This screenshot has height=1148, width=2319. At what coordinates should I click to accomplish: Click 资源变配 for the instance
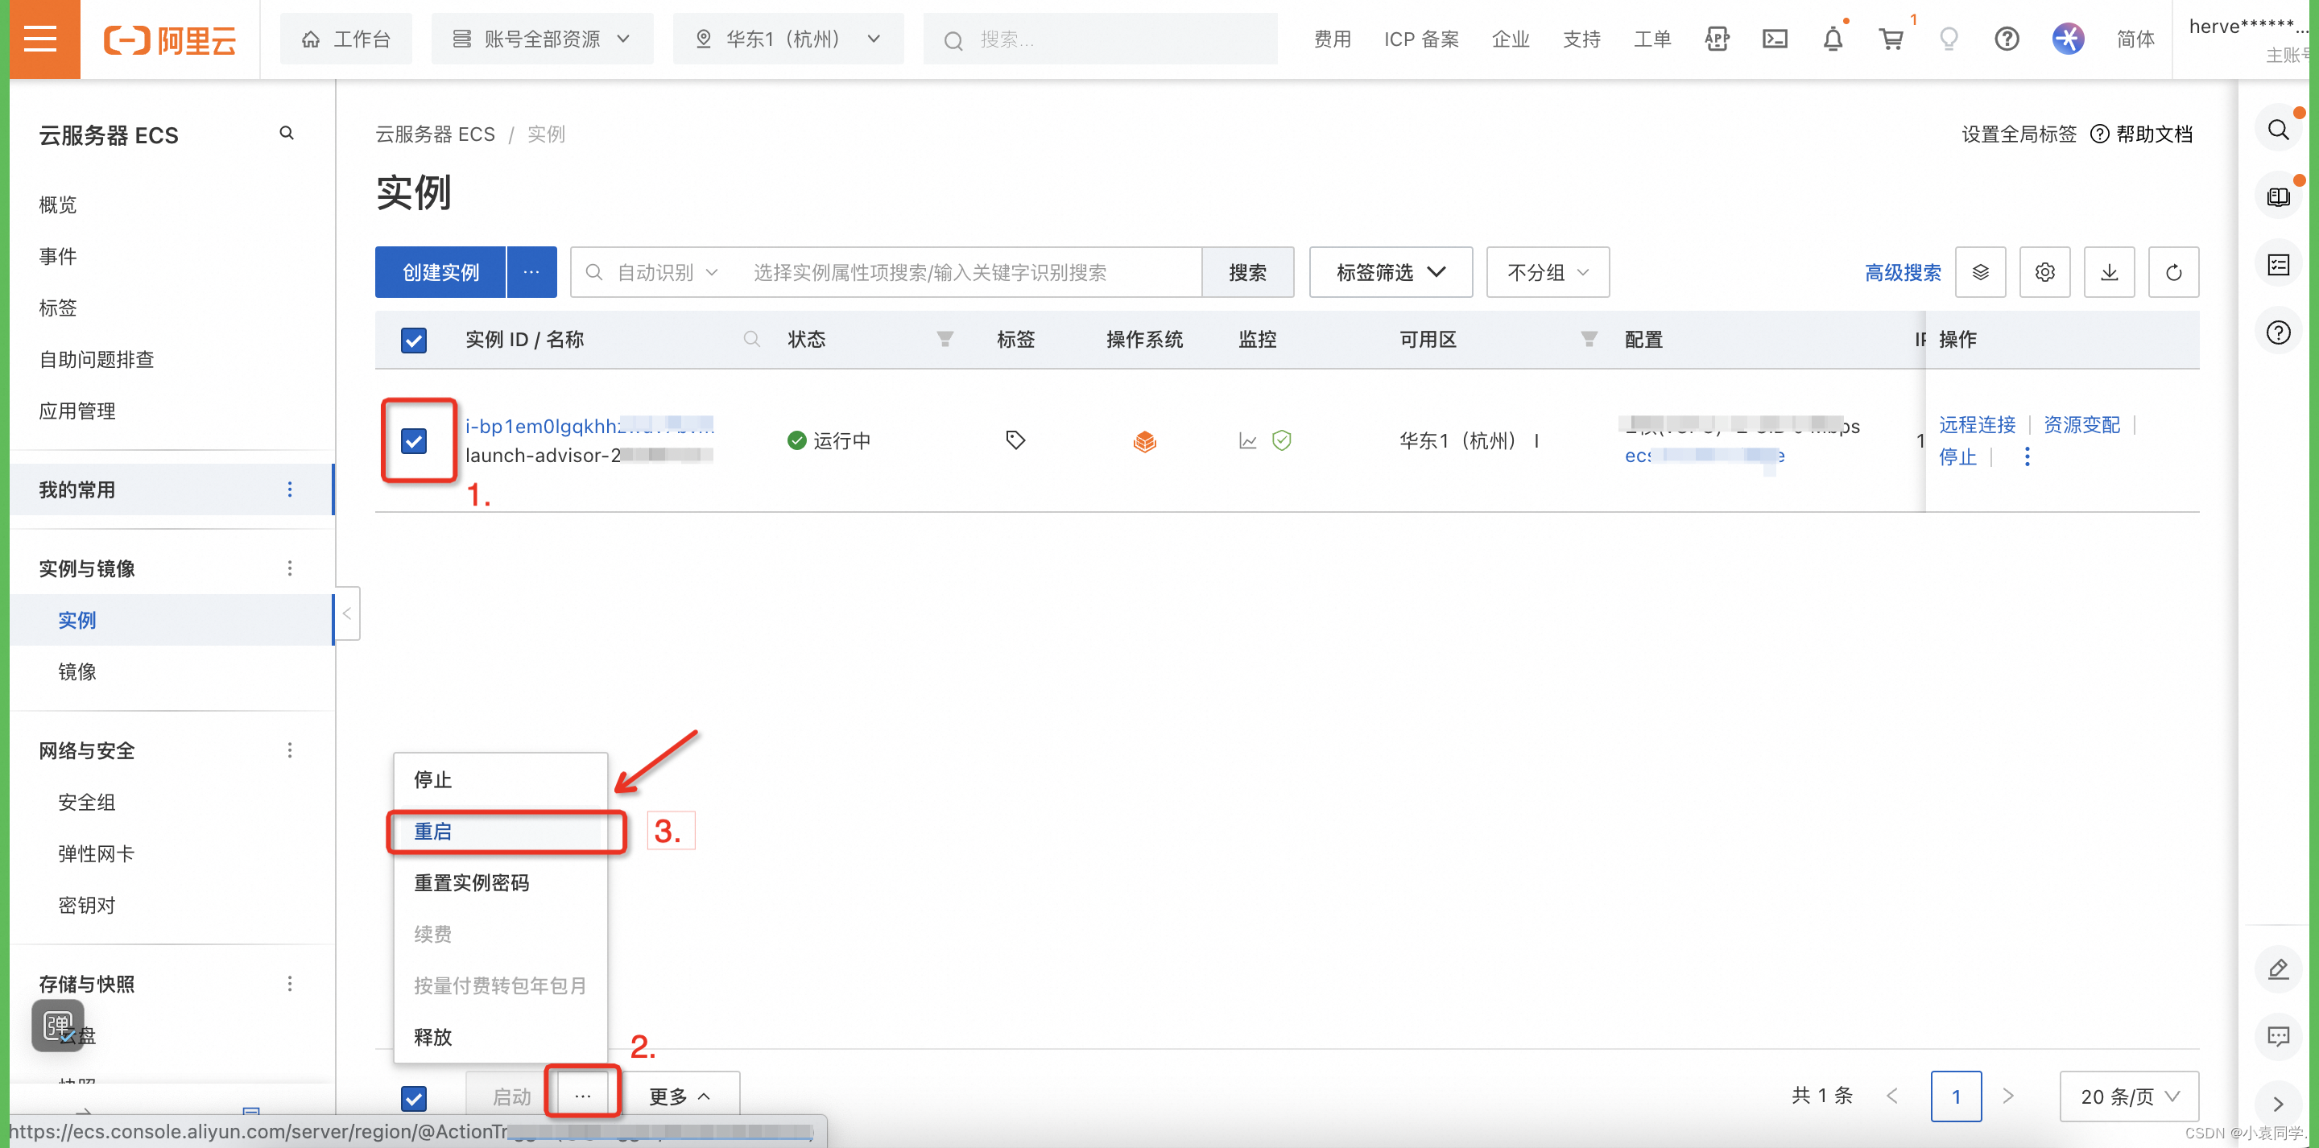coord(2081,424)
